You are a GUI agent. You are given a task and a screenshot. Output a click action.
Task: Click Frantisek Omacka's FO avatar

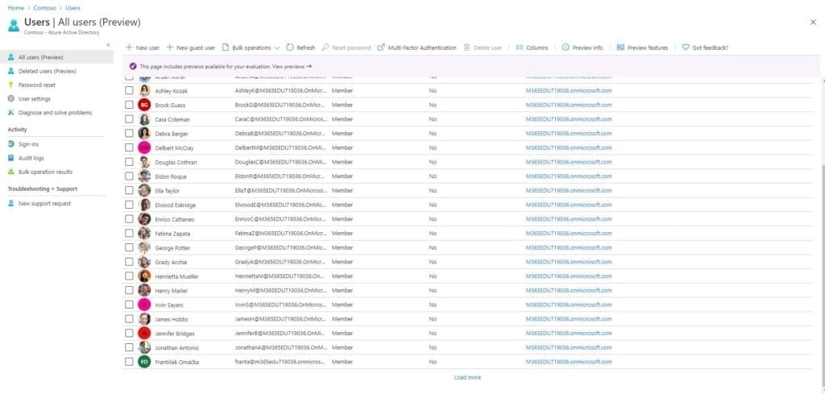click(144, 362)
